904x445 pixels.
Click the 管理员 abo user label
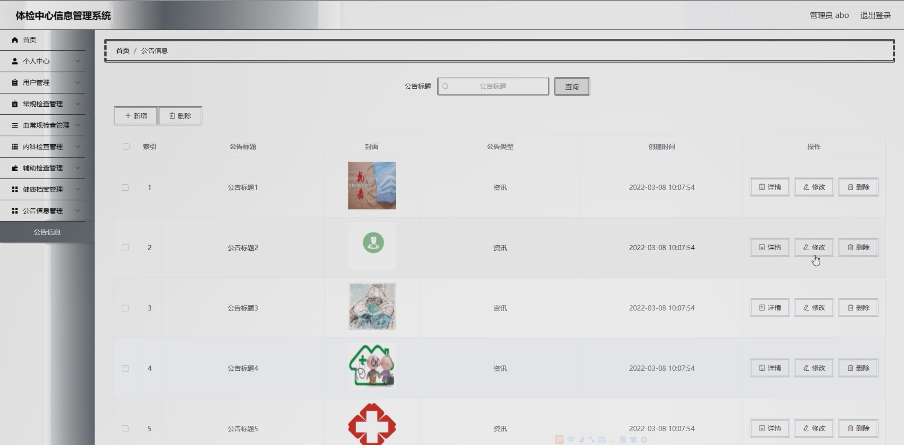[829, 15]
